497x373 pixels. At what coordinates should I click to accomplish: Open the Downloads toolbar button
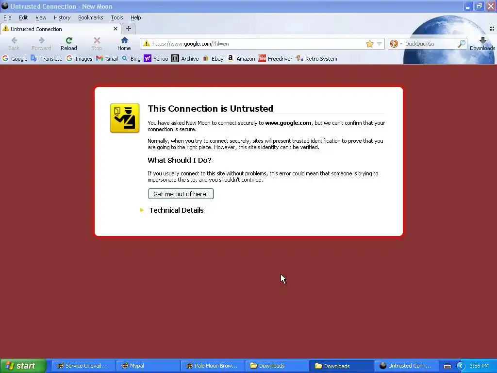[482, 44]
